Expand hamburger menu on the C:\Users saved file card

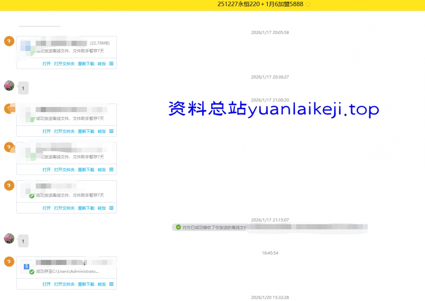111,284
